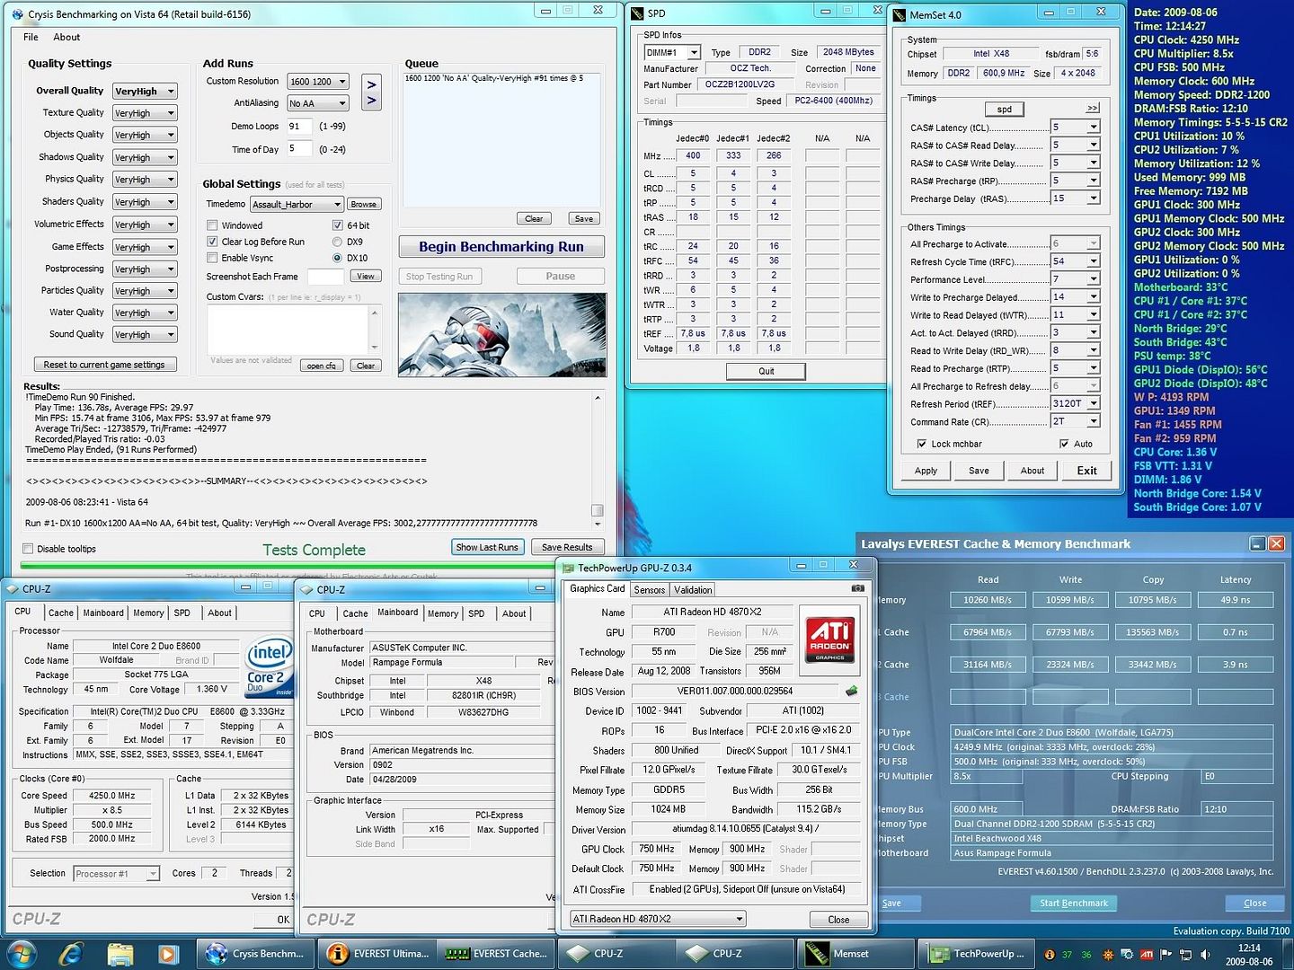Open the Timedemo Assault_Harbor dropdown

297,204
